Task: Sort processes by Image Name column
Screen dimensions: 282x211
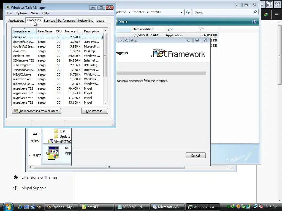Action: (24, 31)
